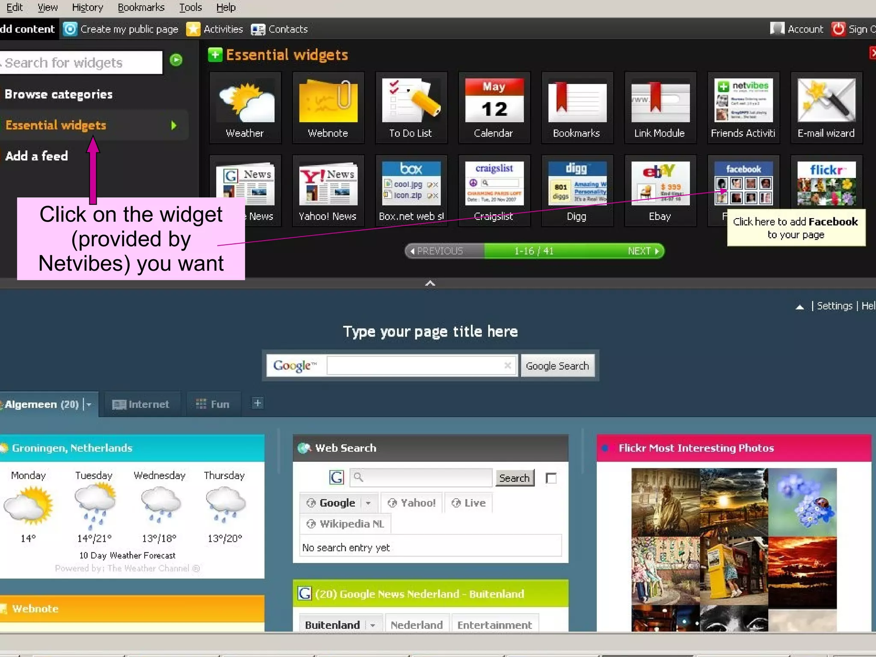Image resolution: width=876 pixels, height=657 pixels.
Task: Add the Craigslist widget
Action: 494,191
